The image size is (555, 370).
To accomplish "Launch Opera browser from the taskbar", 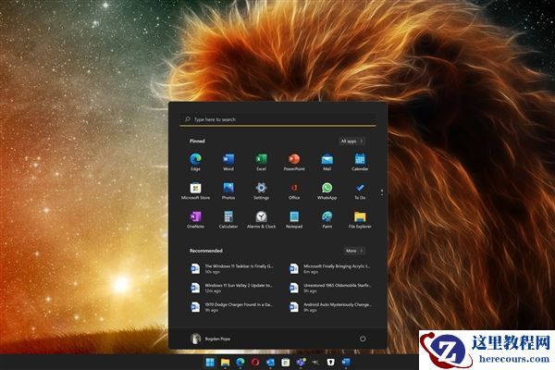I will (255, 362).
